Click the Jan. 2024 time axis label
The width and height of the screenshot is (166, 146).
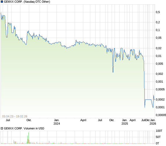[x=57, y=122]
